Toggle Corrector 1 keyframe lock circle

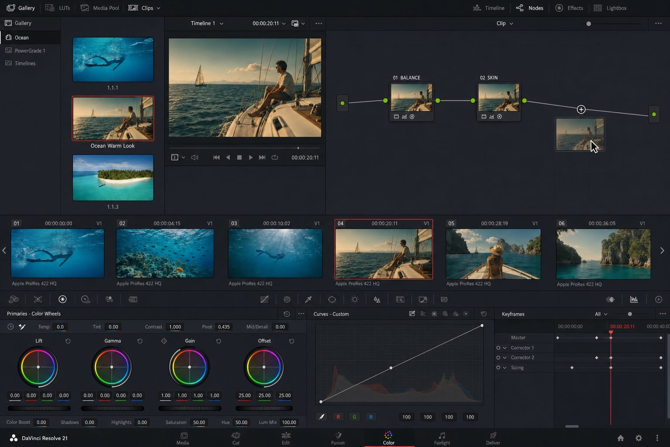(498, 348)
